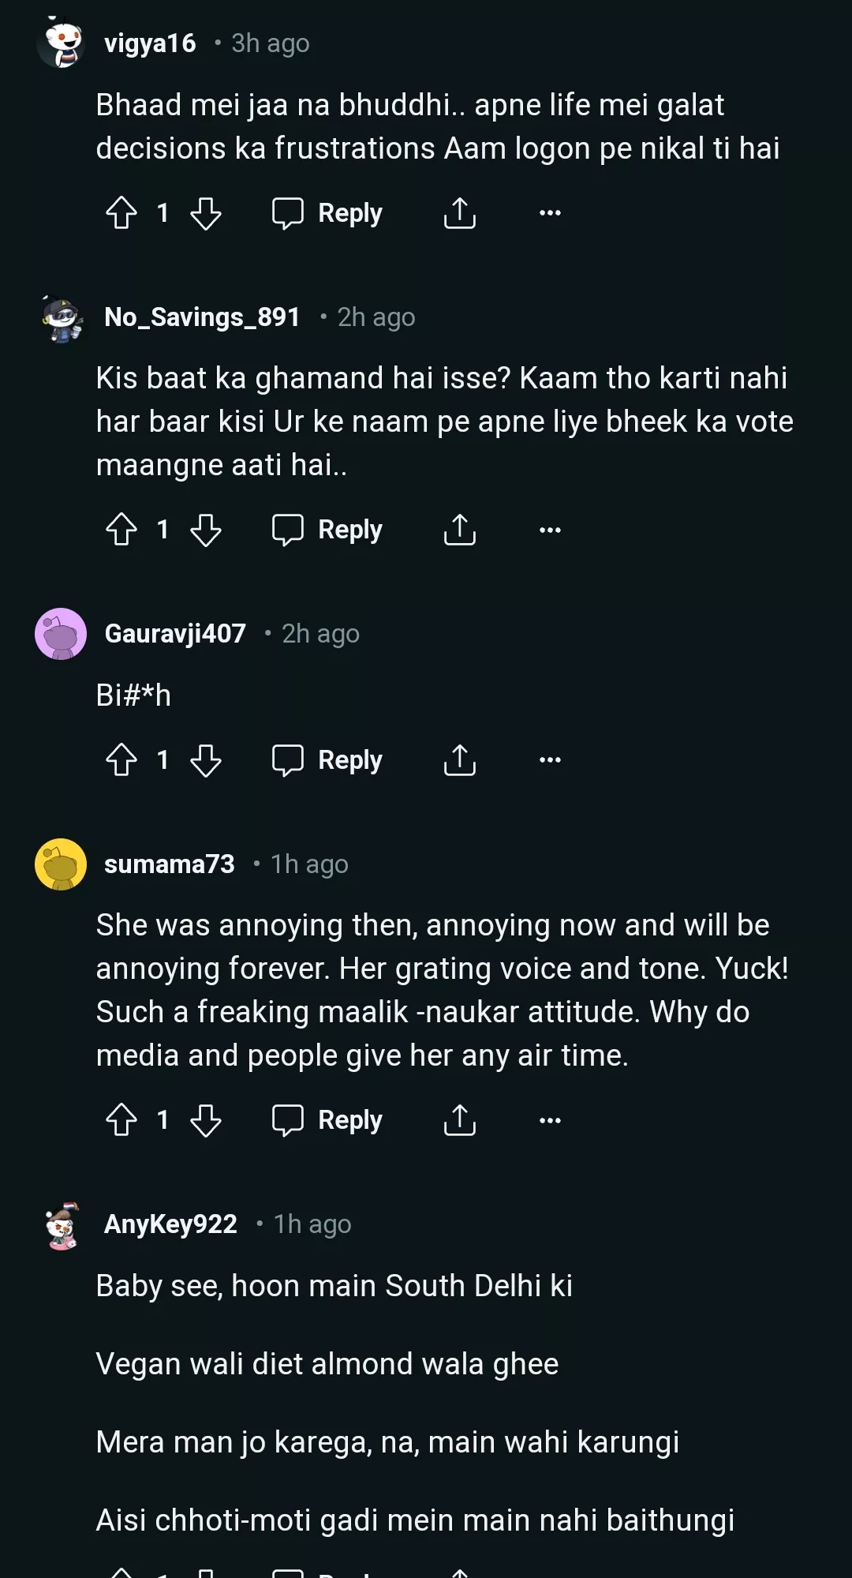852x1578 pixels.
Task: Downvote the Gauravji407 comment
Action: point(206,760)
